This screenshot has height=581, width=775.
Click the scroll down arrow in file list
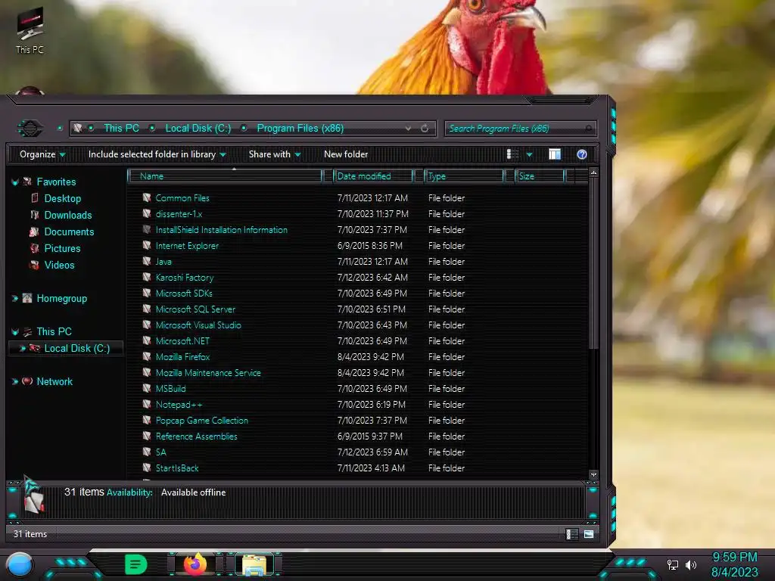(x=593, y=475)
